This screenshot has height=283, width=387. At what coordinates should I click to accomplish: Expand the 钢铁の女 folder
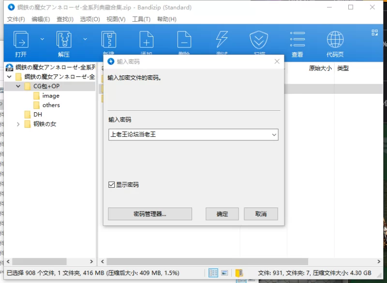pyautogui.click(x=18, y=124)
